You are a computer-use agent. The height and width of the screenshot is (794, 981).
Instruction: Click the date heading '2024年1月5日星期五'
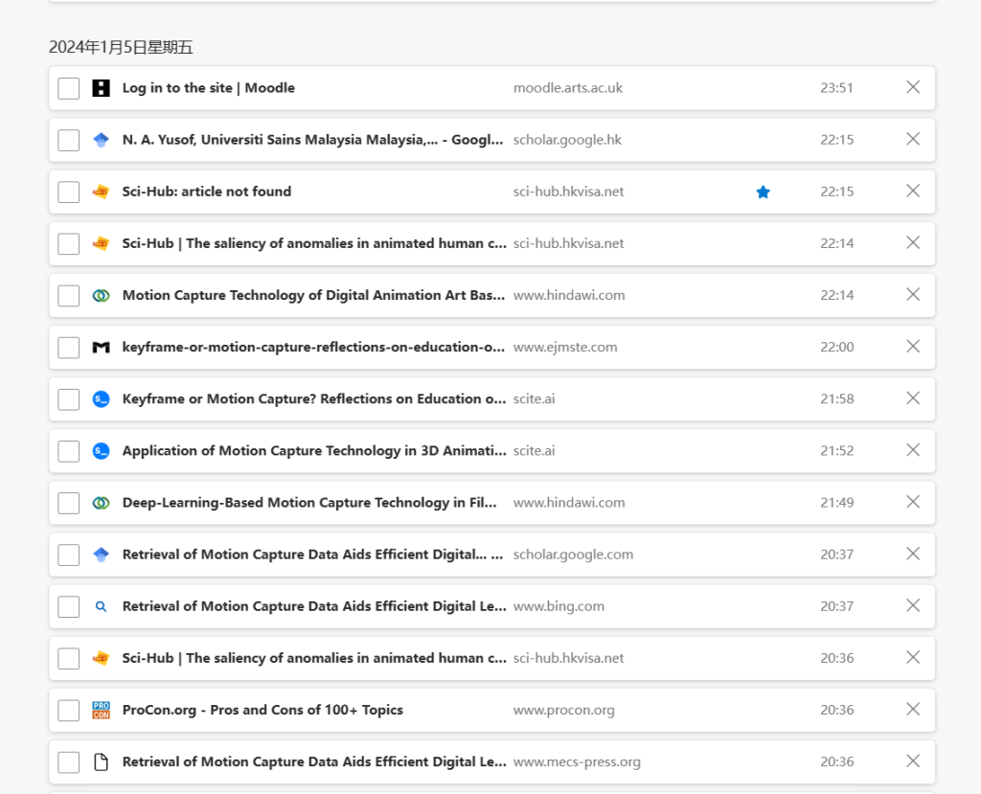tap(121, 48)
